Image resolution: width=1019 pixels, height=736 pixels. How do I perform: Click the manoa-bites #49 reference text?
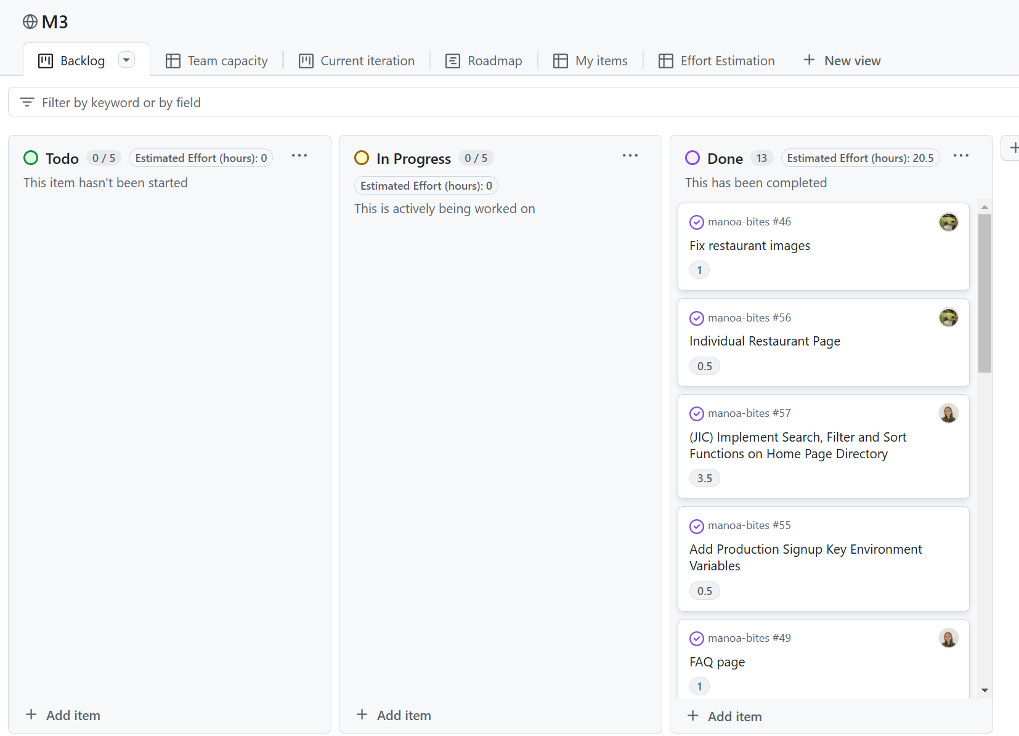click(749, 638)
